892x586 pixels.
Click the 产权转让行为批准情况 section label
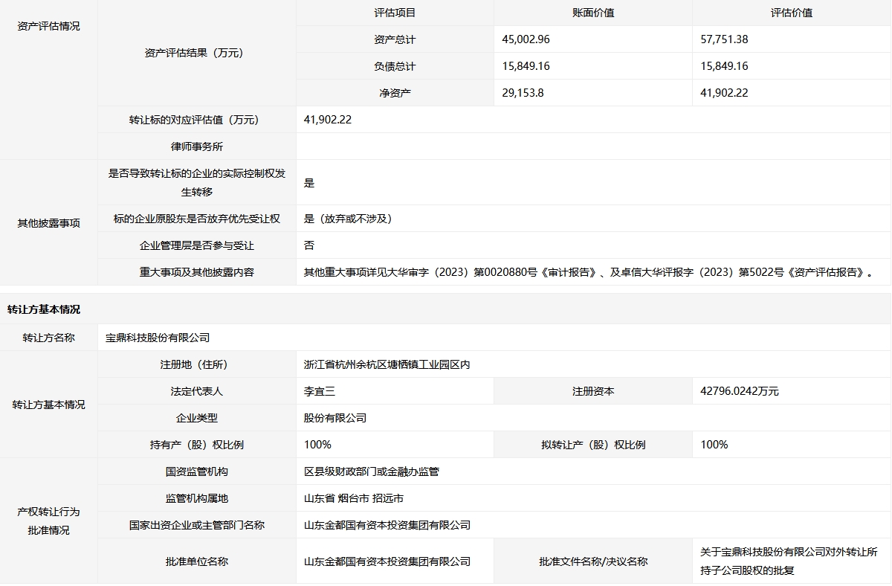[x=49, y=521]
